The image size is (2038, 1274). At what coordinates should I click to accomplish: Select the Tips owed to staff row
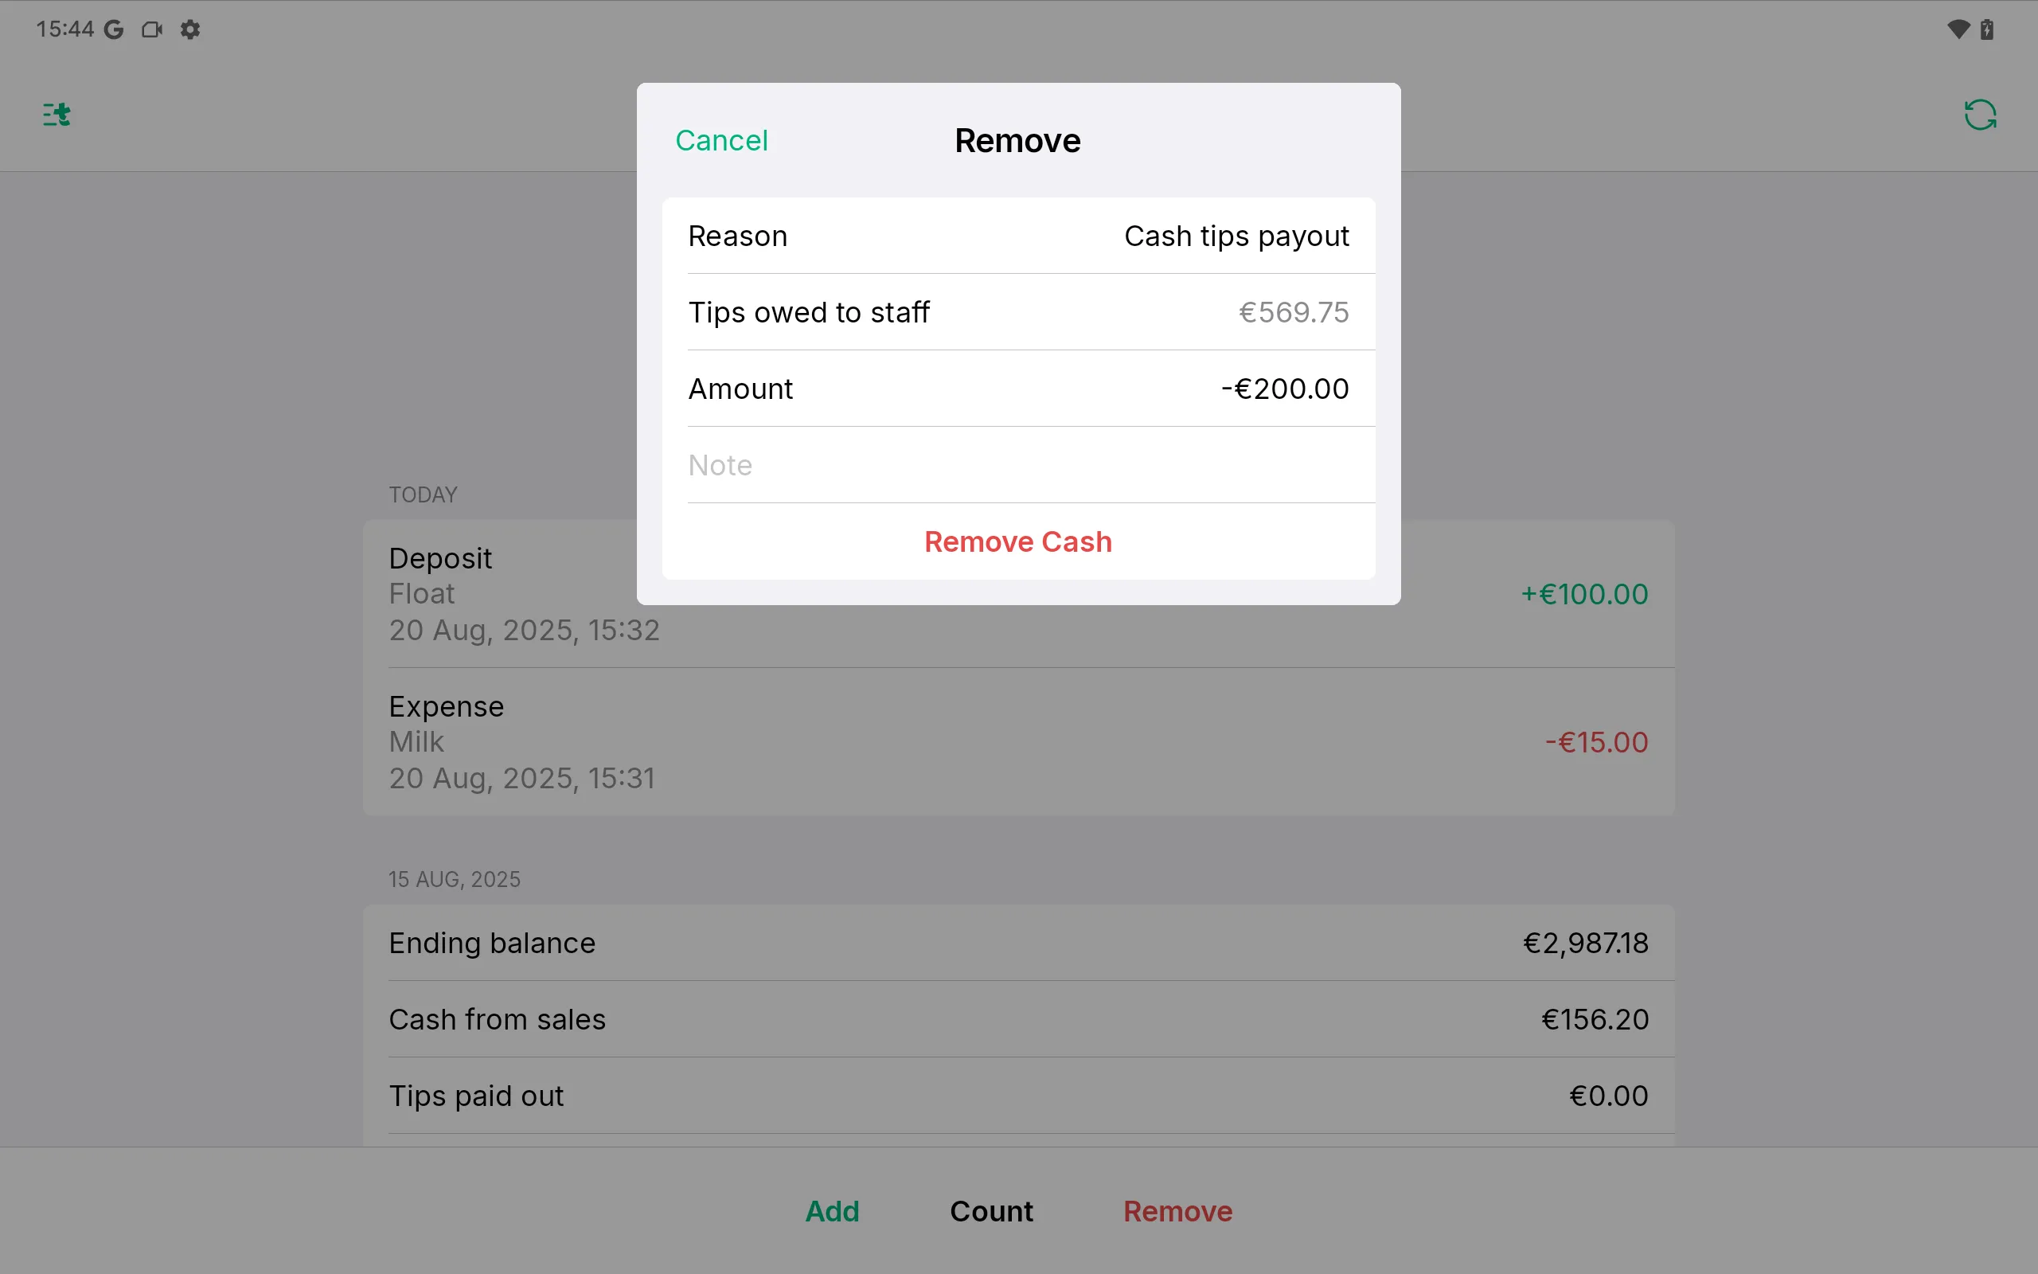pyautogui.click(x=1018, y=313)
